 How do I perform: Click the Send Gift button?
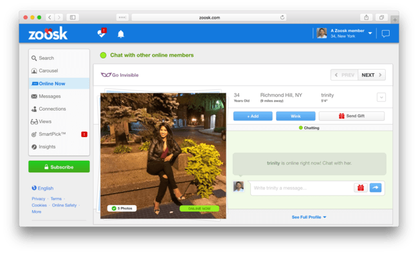tap(352, 116)
